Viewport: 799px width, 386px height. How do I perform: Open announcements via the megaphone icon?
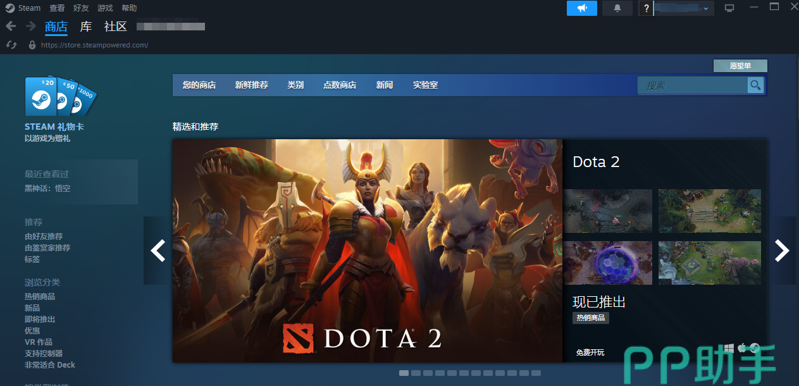(582, 8)
